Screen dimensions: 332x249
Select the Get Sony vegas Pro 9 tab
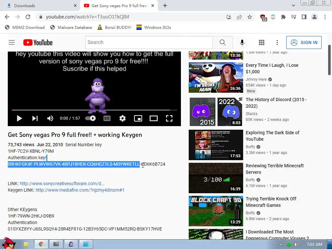pos(119,6)
